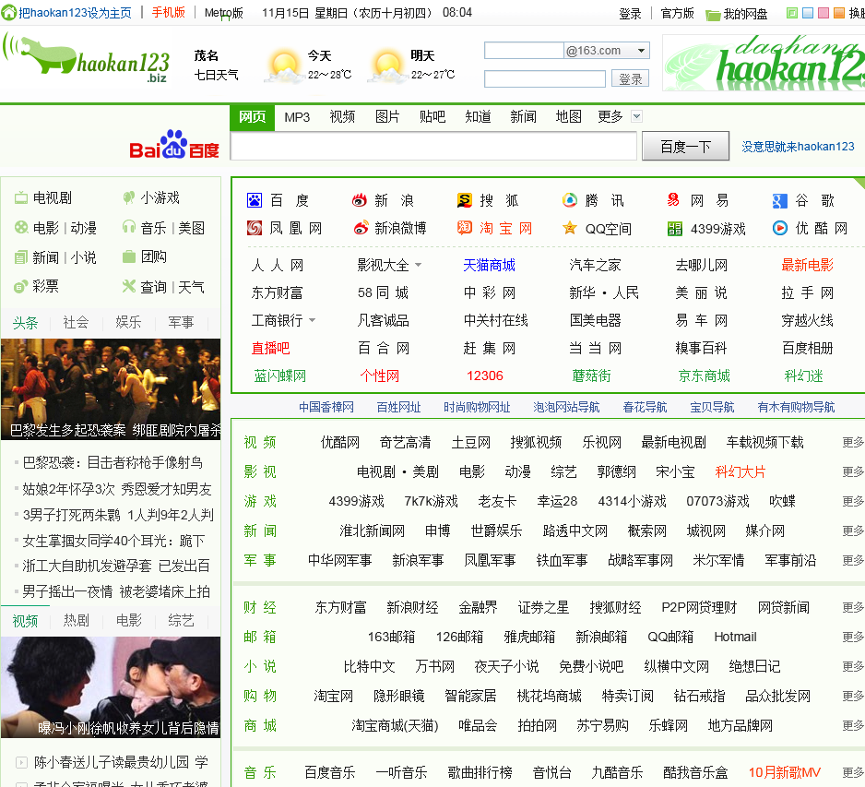Screen dimensions: 865x787
Task: Choose the blue skin color swatch
Action: [808, 13]
